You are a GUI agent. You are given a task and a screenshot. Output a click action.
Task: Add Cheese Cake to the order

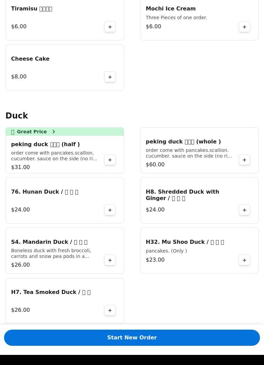pyautogui.click(x=110, y=77)
